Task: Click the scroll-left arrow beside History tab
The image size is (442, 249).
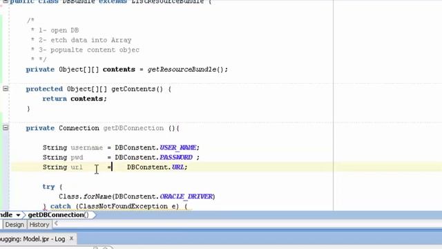Action: (56, 223)
